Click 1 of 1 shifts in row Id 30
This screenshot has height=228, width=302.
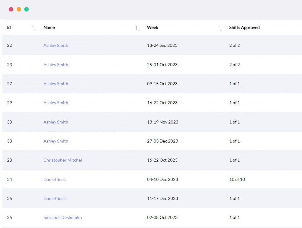[x=234, y=122]
